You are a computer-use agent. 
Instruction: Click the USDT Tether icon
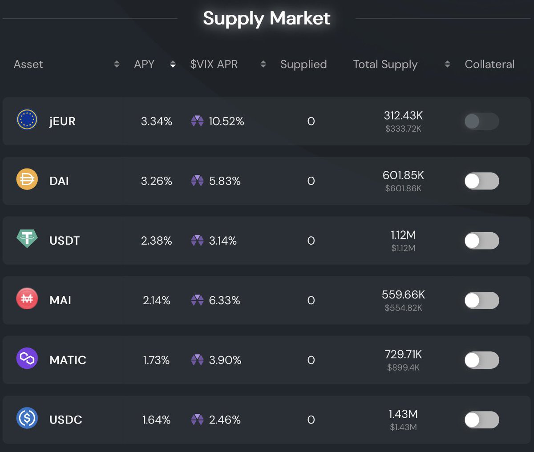pos(27,239)
